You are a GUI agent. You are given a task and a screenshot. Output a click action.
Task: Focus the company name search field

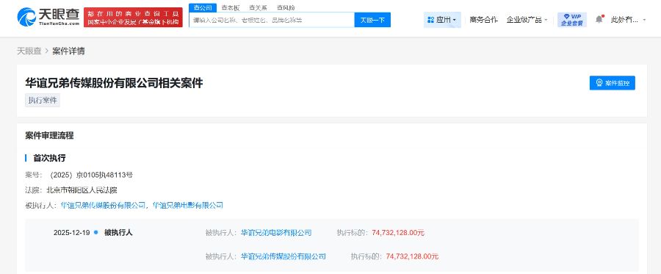272,20
